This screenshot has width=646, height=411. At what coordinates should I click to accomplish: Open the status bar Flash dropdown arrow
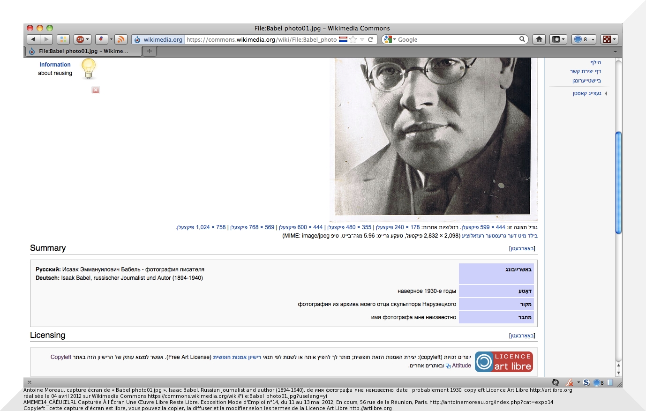[578, 382]
